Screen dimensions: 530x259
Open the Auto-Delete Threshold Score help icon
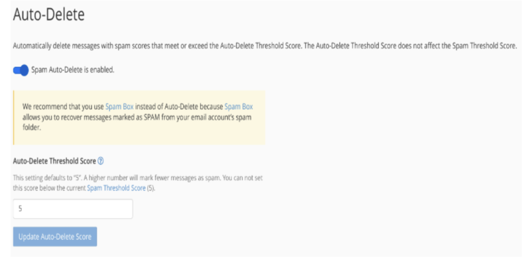coord(100,161)
